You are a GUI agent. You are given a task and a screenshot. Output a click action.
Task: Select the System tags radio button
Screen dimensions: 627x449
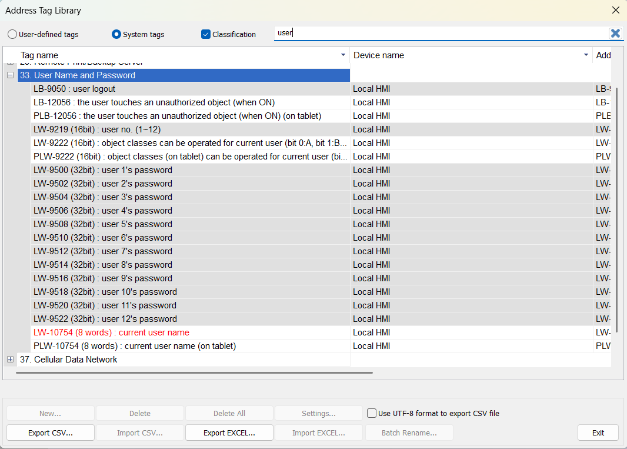(x=116, y=35)
